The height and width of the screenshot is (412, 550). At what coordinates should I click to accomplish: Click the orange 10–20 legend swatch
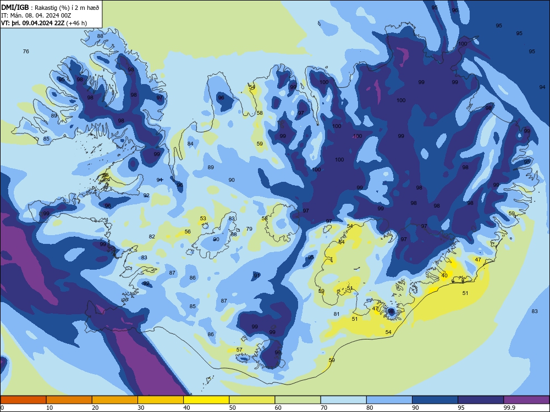tap(69, 400)
